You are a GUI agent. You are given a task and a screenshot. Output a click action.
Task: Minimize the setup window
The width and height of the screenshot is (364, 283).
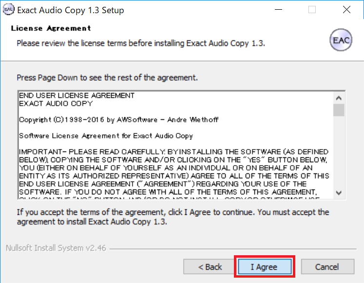[x=278, y=10]
